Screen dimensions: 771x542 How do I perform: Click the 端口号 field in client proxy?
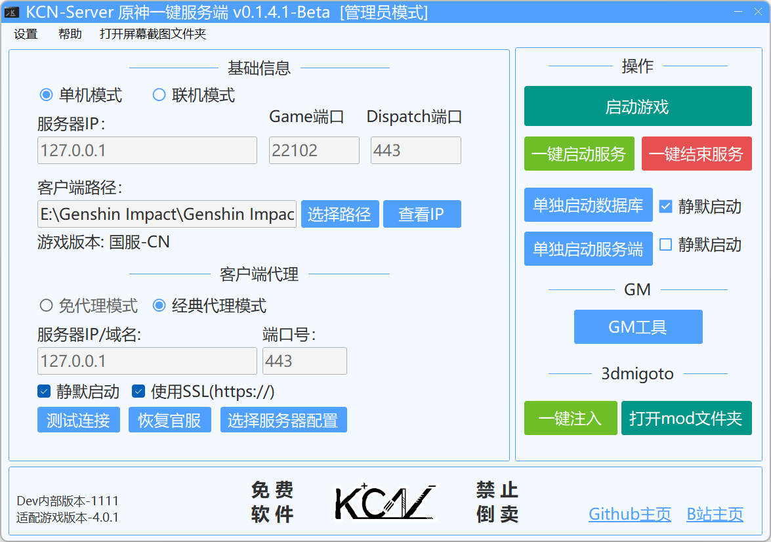tap(305, 361)
